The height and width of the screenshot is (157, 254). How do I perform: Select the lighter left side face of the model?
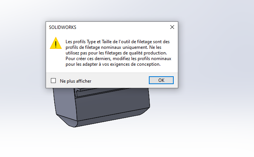pyautogui.click(x=65, y=103)
